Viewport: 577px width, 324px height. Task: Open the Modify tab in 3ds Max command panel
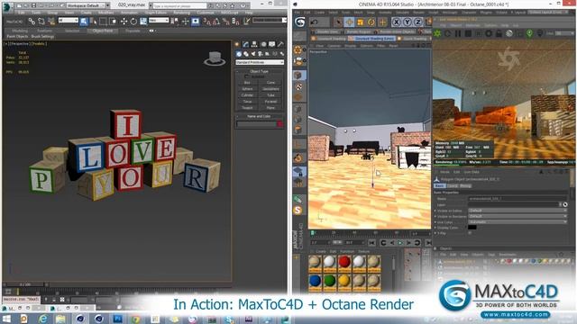click(x=246, y=44)
